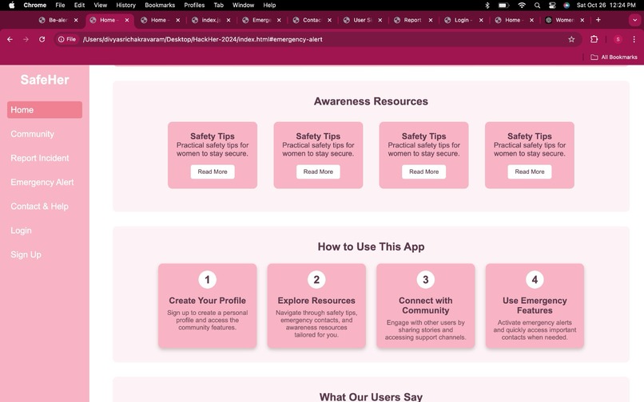Close the Emerge tab
This screenshot has height=402, width=644.
click(x=279, y=20)
